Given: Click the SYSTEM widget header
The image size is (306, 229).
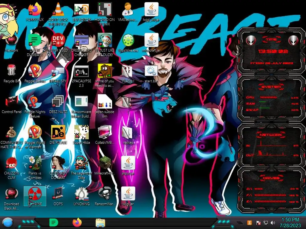Looking at the screenshot, I should click(271, 87).
